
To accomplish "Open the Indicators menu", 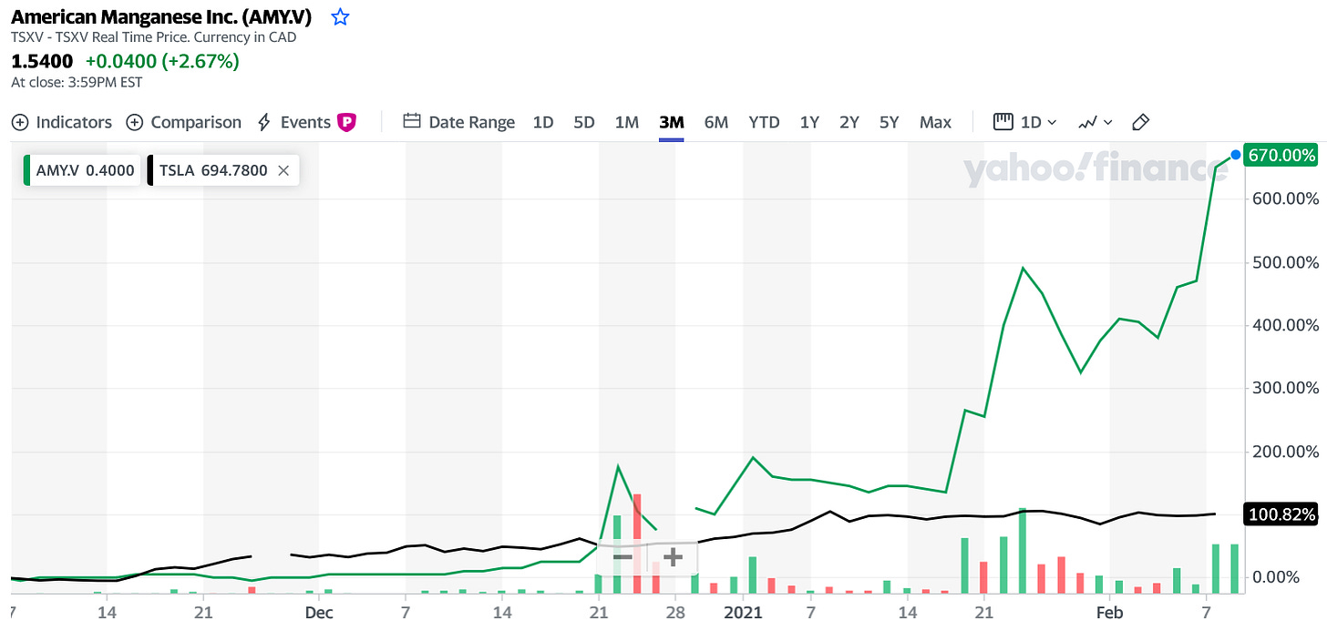I will point(62,122).
